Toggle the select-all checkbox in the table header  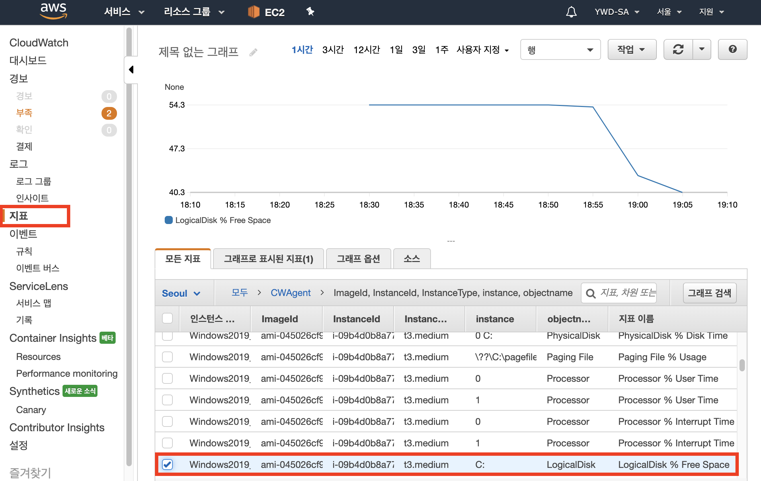pyautogui.click(x=167, y=318)
